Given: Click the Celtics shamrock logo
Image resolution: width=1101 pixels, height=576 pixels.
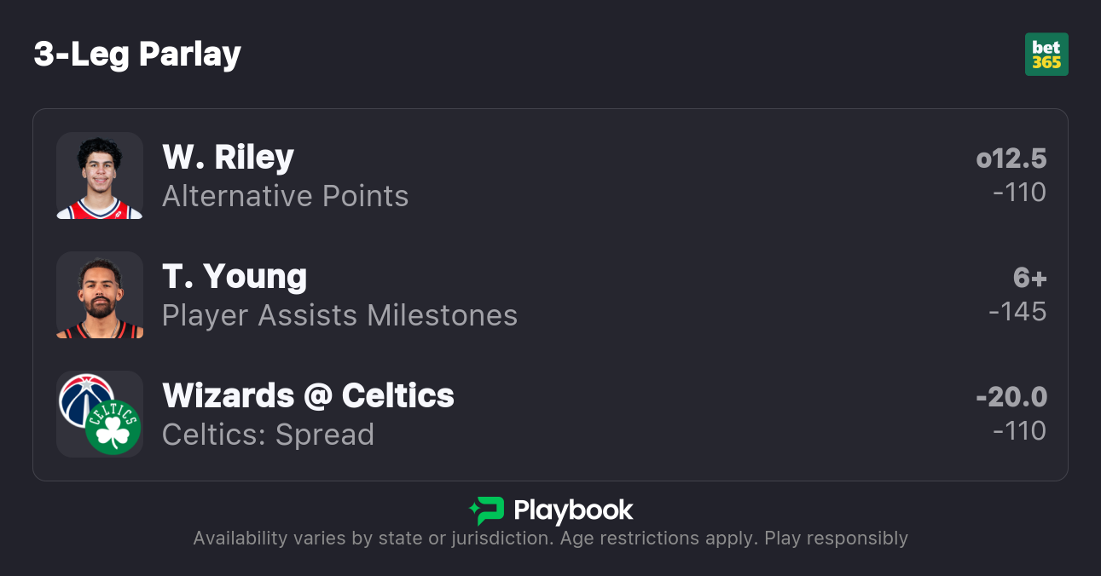Looking at the screenshot, I should pos(113,428).
